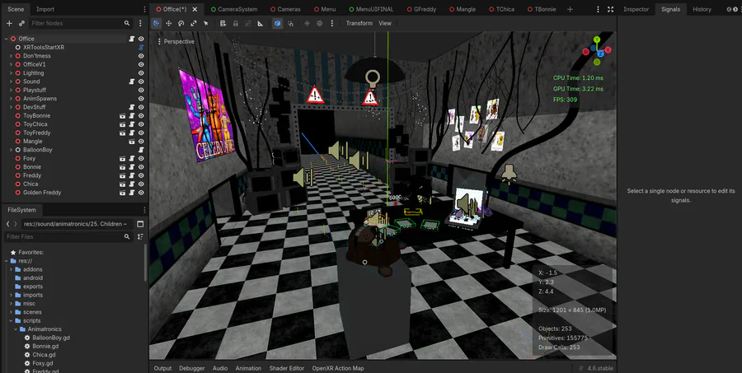Open Foxy instanced scene in editor icon

pos(123,158)
